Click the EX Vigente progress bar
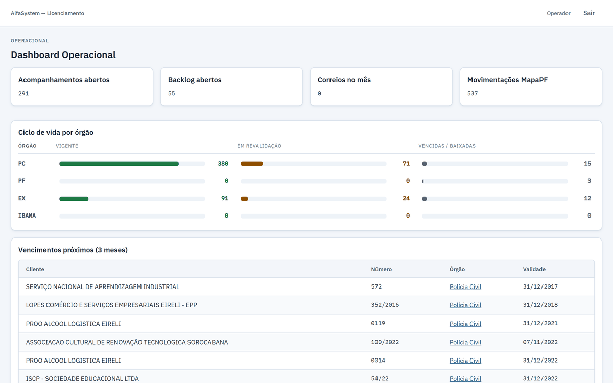This screenshot has height=383, width=613. 132,198
